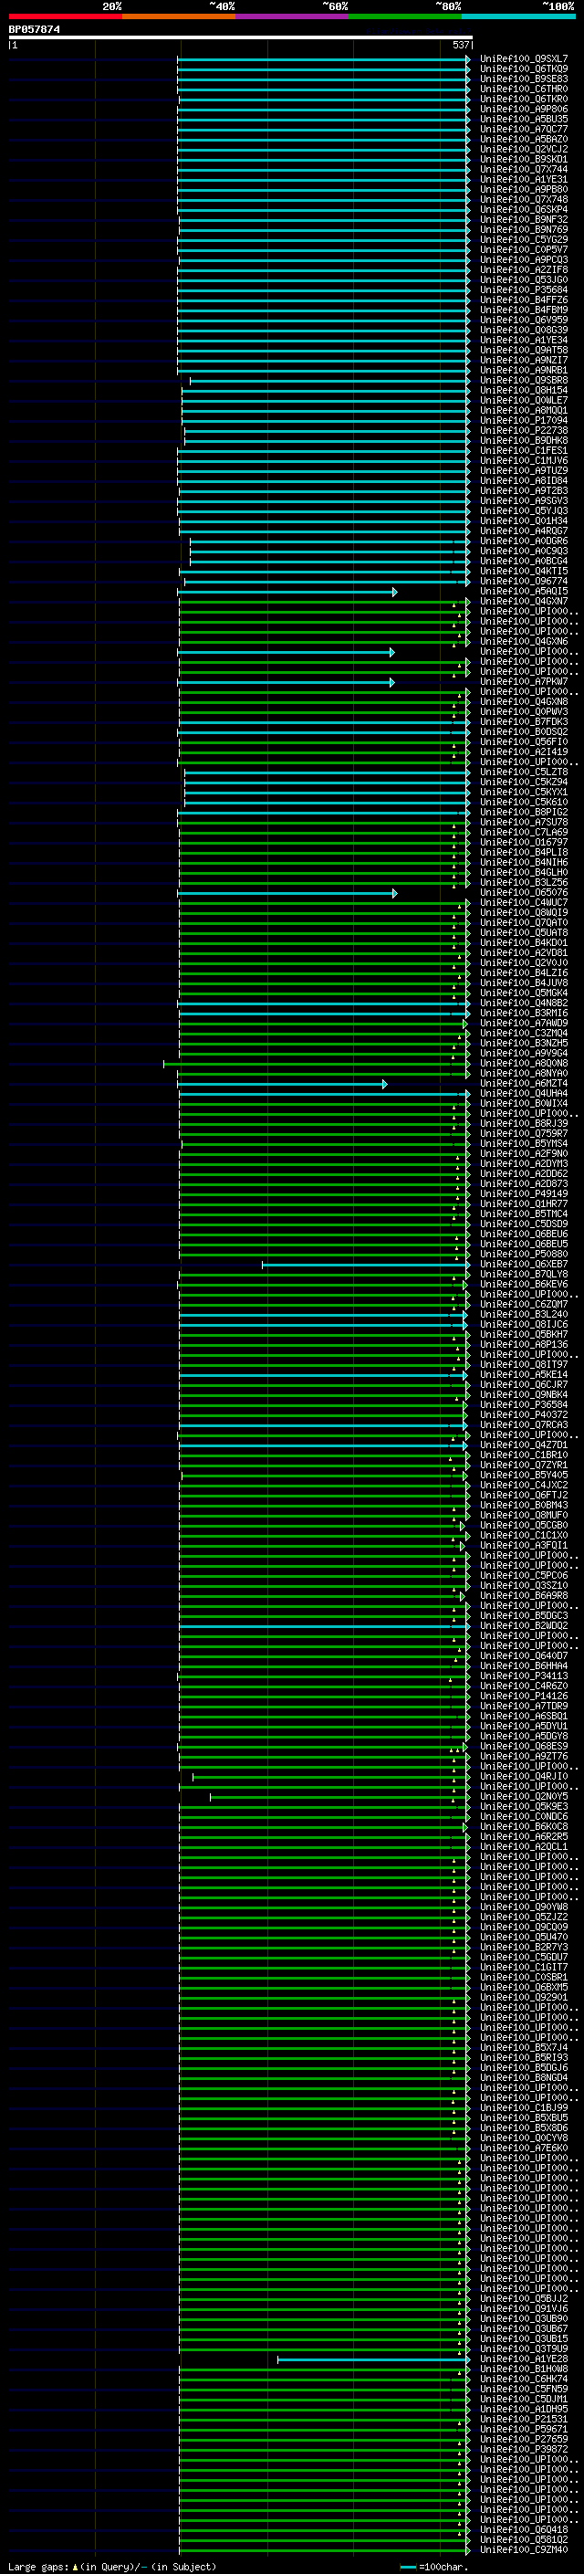
Task: Select the UniRef100_B9NF32 label
Action: point(524,220)
